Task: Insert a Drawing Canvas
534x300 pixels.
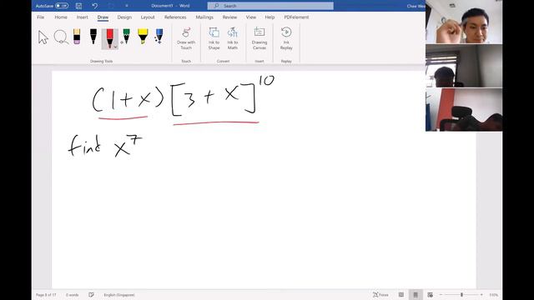Action: (259, 39)
